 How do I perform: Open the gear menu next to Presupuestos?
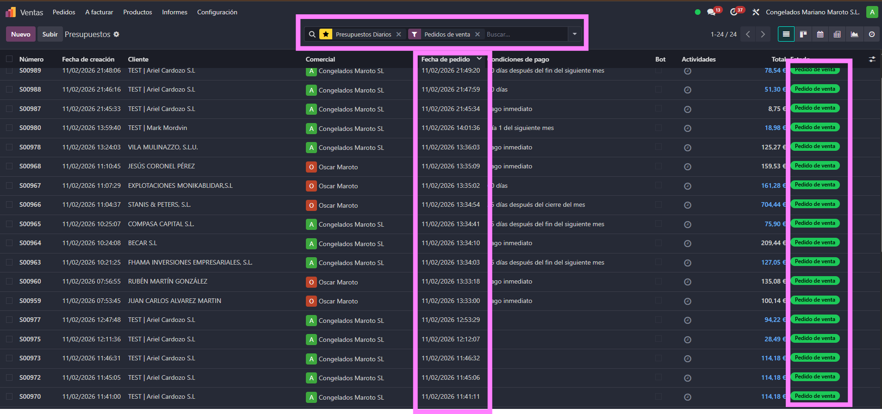117,34
